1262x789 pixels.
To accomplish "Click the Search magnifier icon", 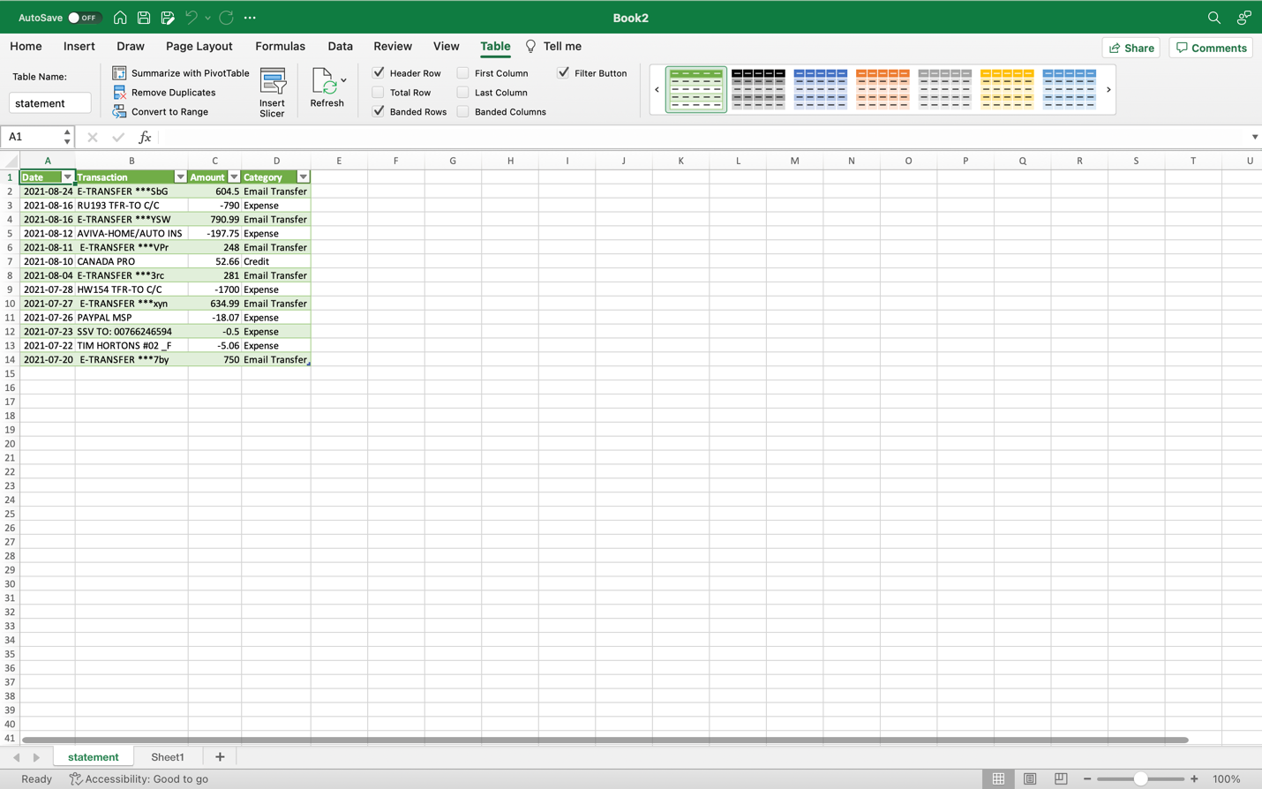I will (x=1214, y=18).
